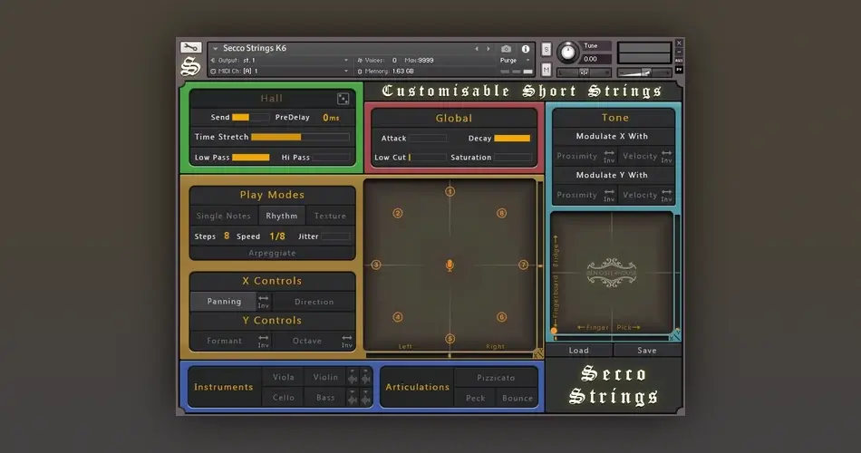
Task: Toggle Inv for Modulate X Proximity
Action: tap(609, 157)
